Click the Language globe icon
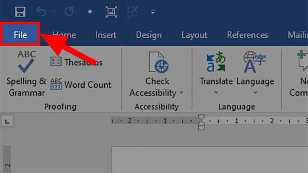308x173 pixels. 254,62
